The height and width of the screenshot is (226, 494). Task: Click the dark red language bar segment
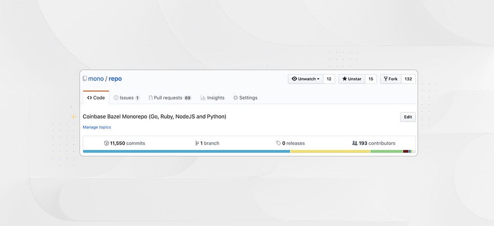tap(406, 151)
